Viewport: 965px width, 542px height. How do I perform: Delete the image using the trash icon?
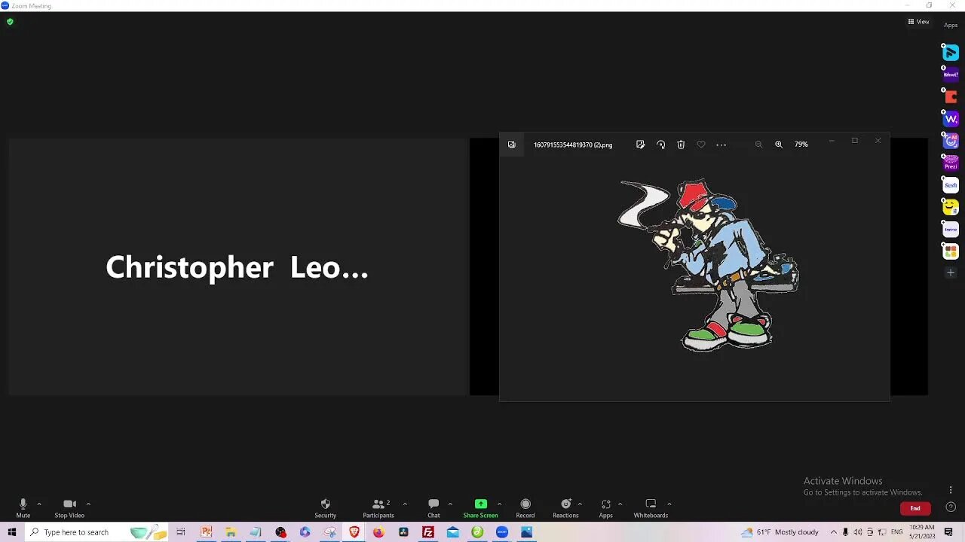pos(681,145)
